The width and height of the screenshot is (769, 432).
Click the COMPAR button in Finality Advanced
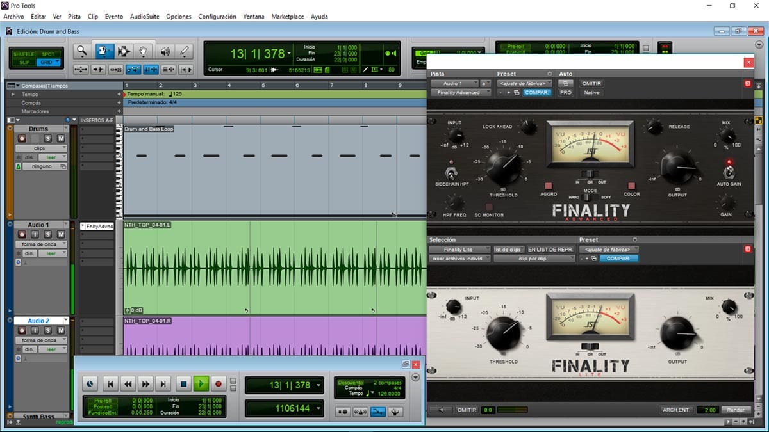click(x=536, y=92)
